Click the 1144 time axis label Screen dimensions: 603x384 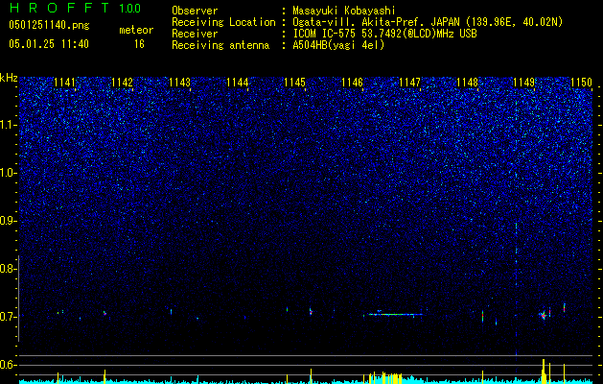[x=238, y=83]
